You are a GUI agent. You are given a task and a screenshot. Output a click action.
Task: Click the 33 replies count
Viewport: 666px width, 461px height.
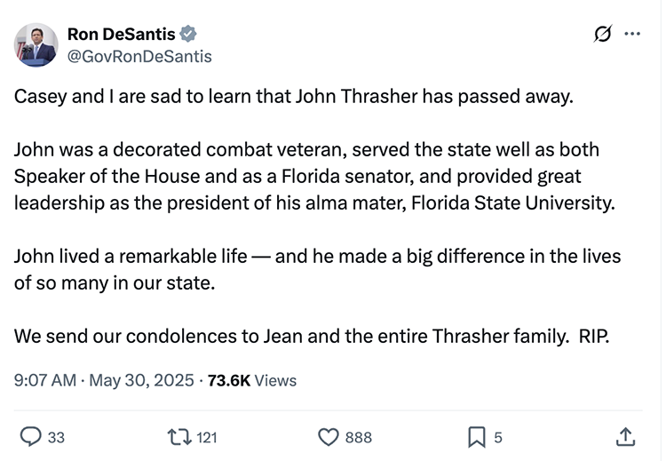point(56,437)
